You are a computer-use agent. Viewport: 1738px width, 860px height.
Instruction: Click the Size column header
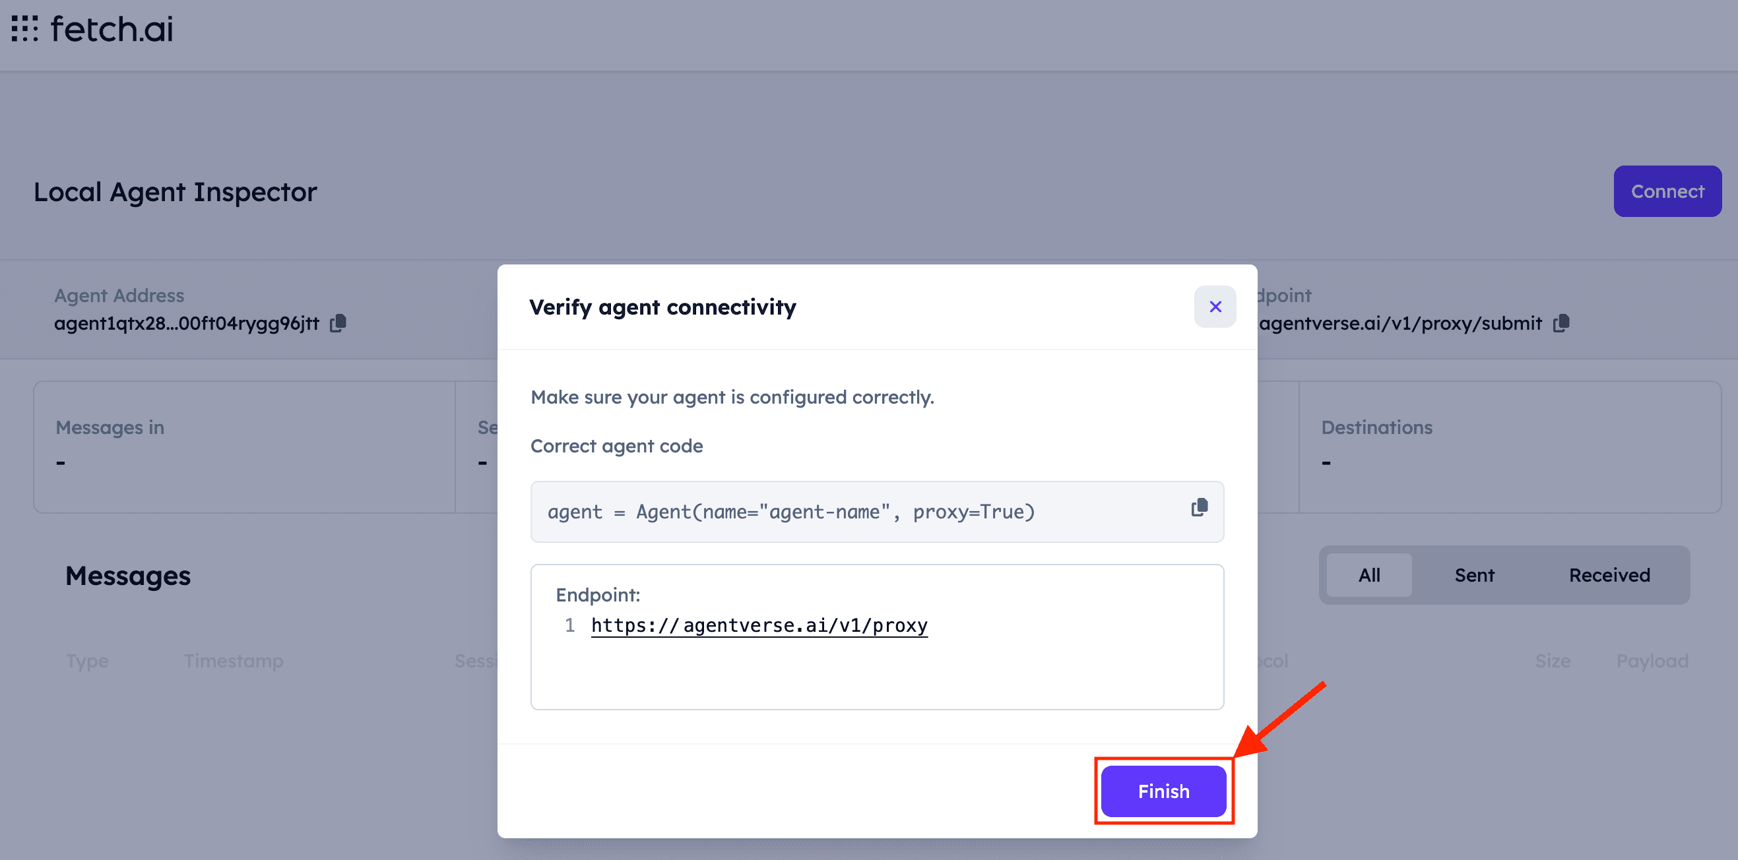1552,660
